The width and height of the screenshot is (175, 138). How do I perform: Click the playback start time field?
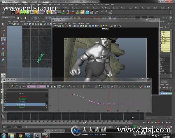pyautogui.click(x=17, y=127)
